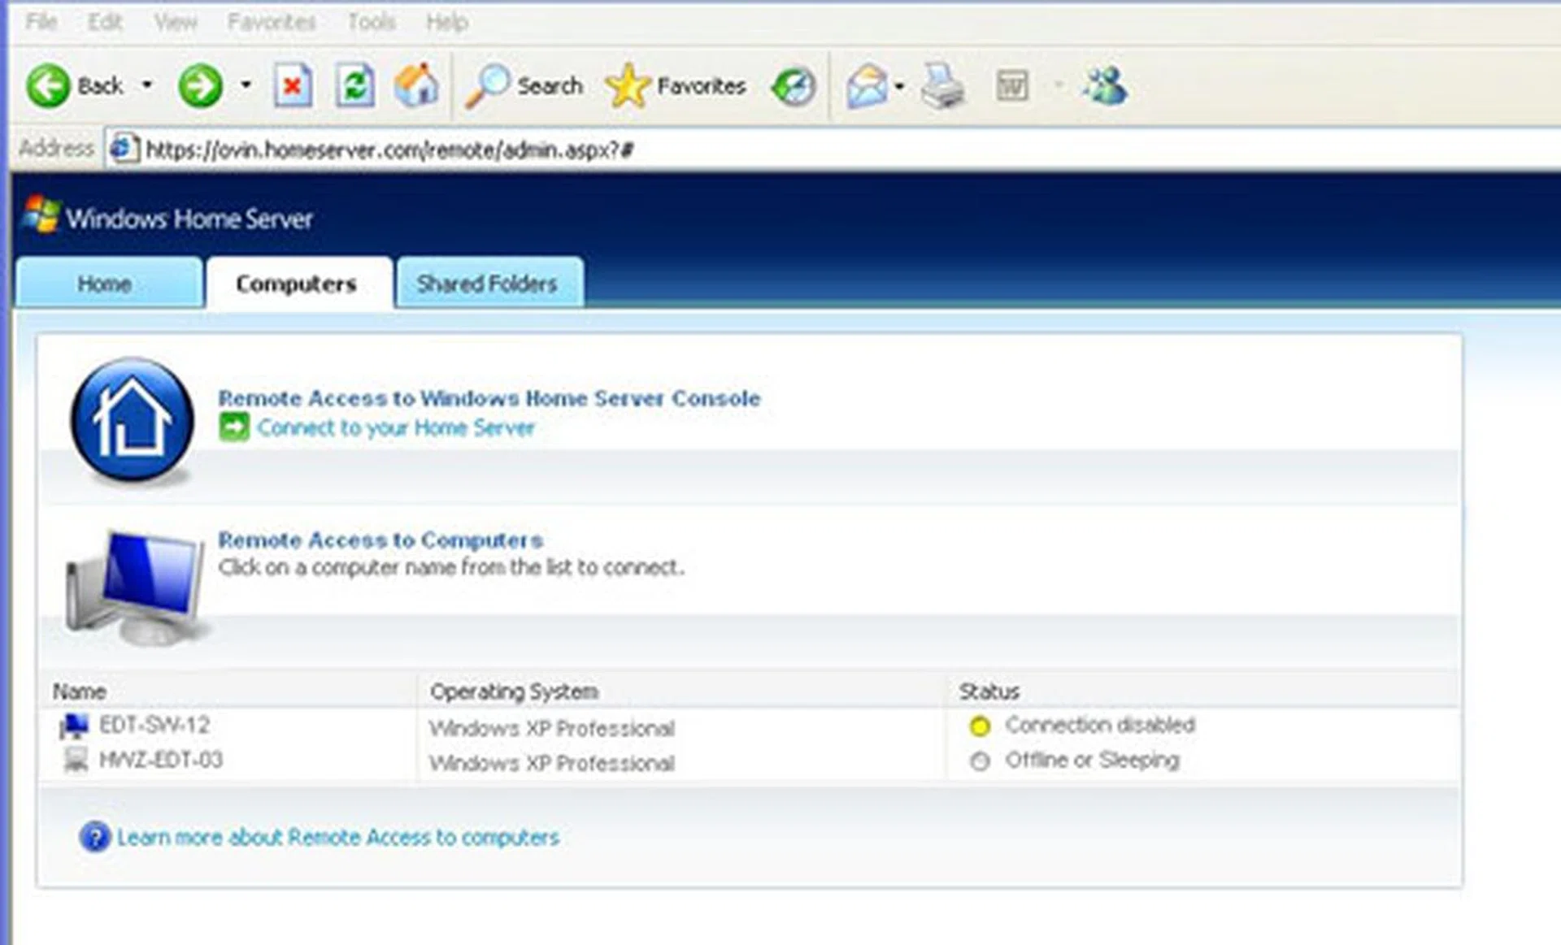This screenshot has height=945, width=1561.
Task: Switch to the Shared Folders tab
Action: 487,283
